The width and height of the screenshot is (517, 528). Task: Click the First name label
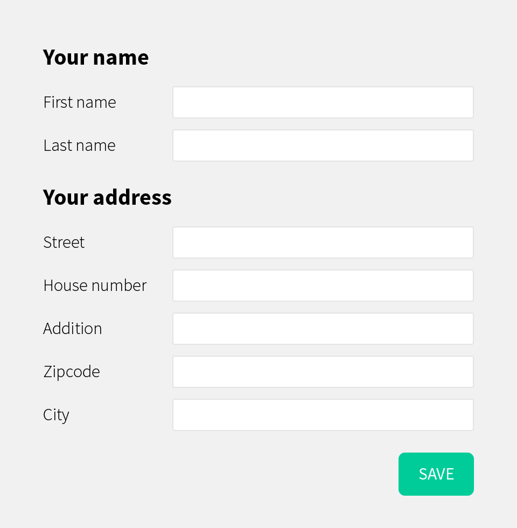coord(79,102)
